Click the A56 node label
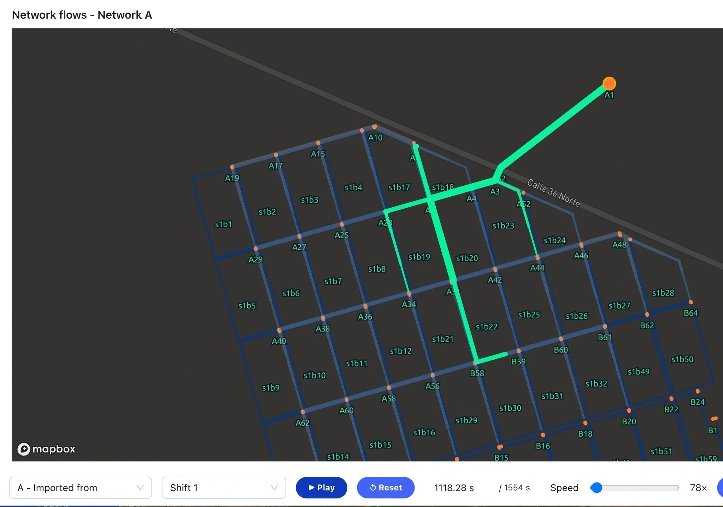Viewport: 723px width, 507px height. pyautogui.click(x=433, y=386)
